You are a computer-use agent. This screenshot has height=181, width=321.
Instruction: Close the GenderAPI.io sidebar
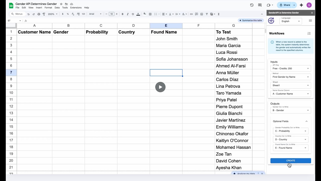click(312, 13)
